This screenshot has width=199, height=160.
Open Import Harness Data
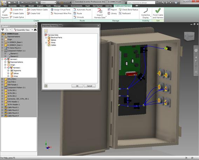click(100, 13)
